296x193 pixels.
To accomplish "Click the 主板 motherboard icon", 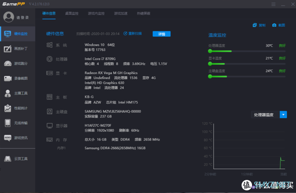I will tap(50, 97).
